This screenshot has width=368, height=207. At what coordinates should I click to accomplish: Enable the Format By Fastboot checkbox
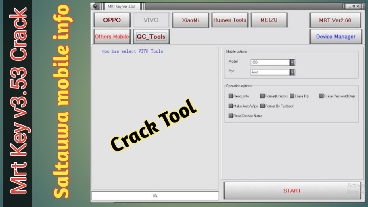coord(262,106)
